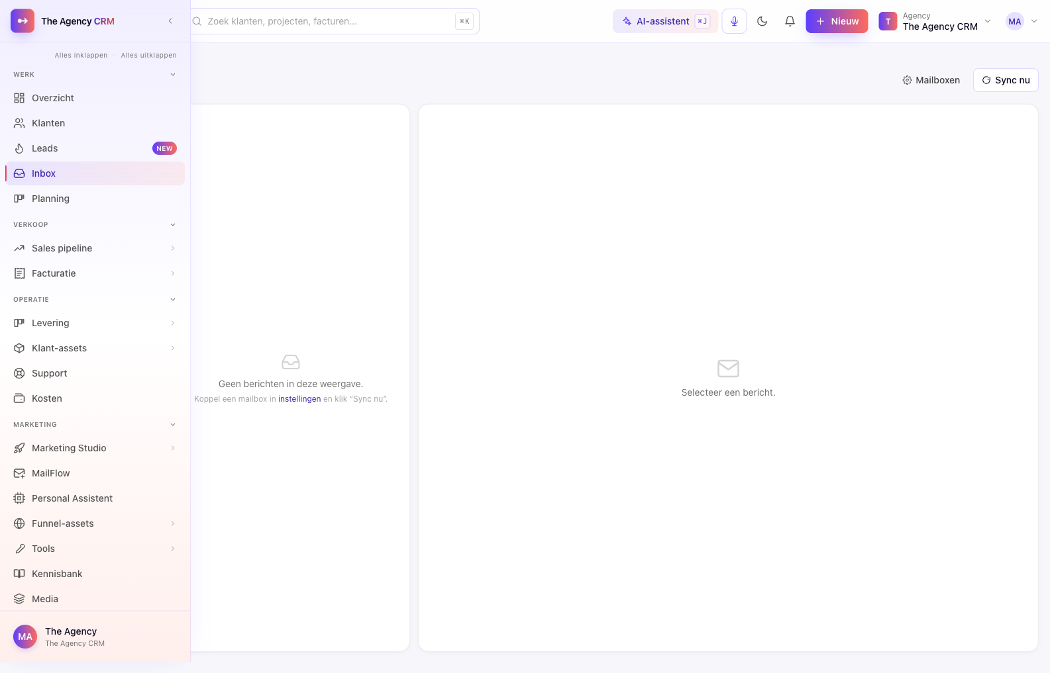Click the Planning board icon
This screenshot has height=673, width=1050.
click(19, 199)
